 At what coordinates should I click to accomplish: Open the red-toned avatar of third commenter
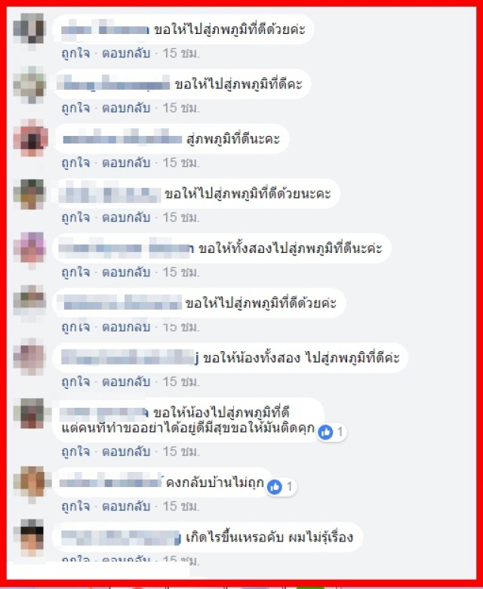30,138
